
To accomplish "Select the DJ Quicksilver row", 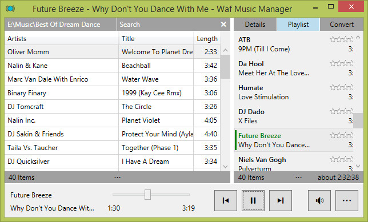I will point(113,162).
